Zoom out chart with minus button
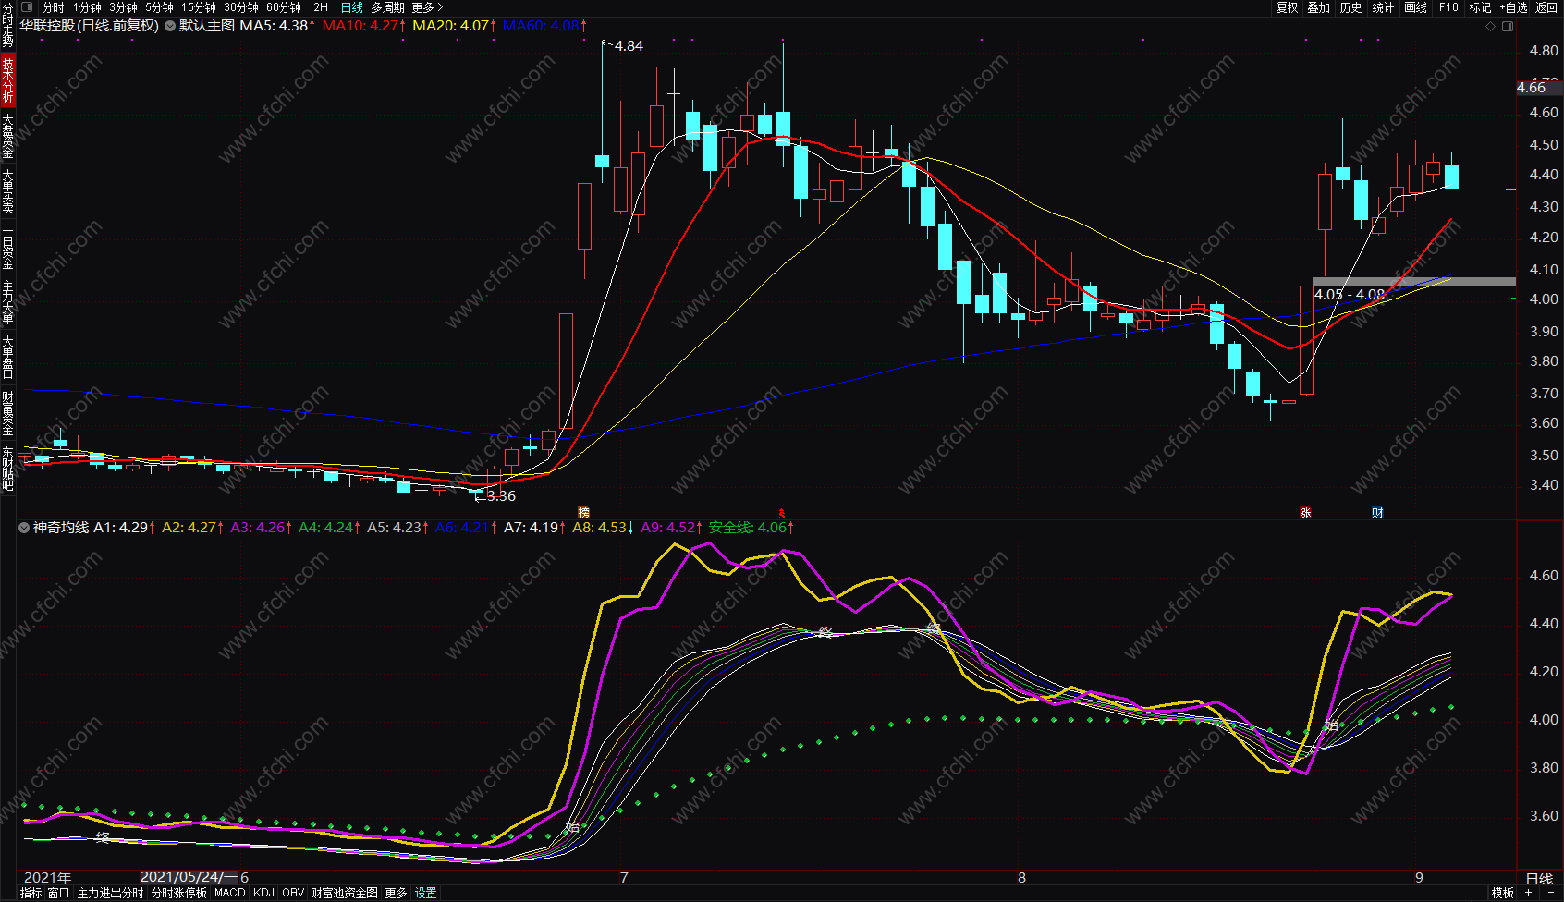The image size is (1564, 902). coord(1550,893)
